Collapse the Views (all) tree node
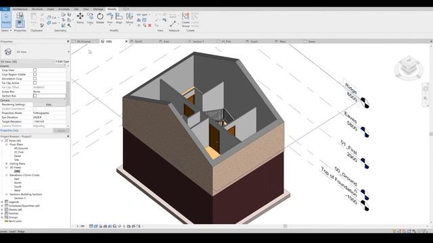Screen dimensions: 433x243 [2, 140]
